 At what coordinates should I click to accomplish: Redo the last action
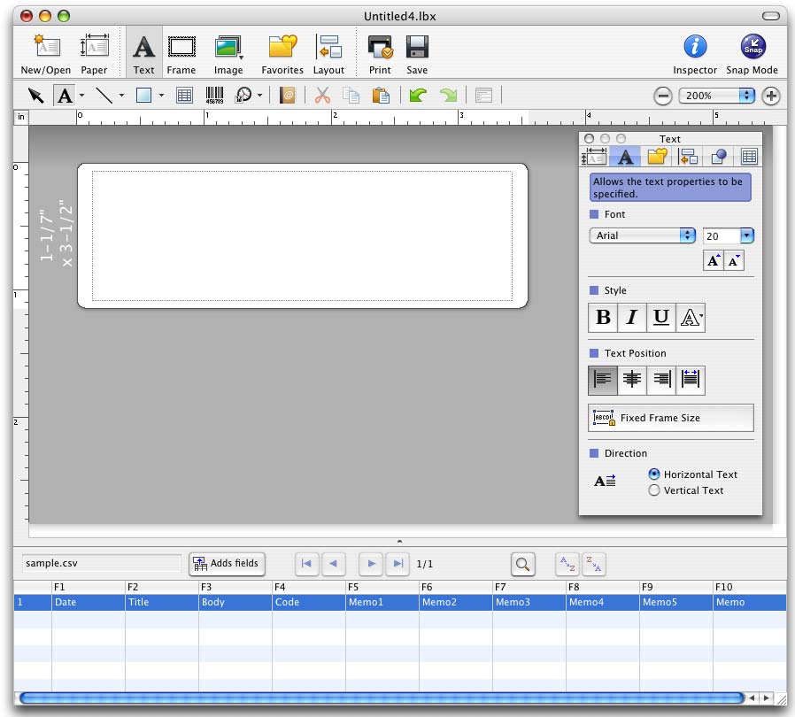coord(448,96)
